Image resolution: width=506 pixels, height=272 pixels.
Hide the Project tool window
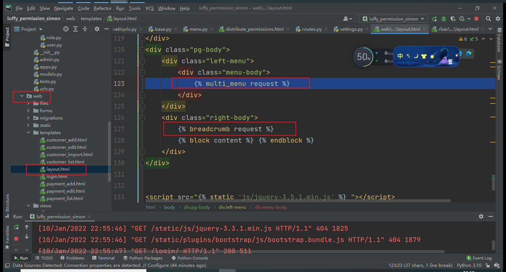[107, 29]
